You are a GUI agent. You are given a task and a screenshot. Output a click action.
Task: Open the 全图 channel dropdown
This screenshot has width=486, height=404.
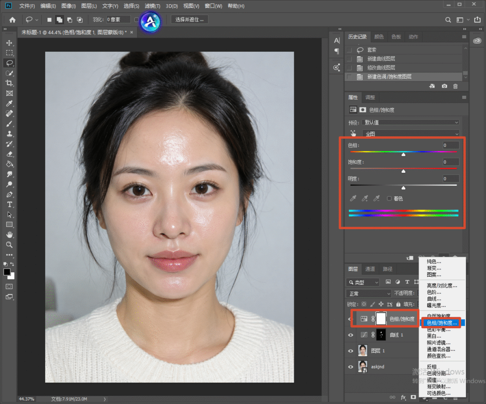pyautogui.click(x=411, y=134)
